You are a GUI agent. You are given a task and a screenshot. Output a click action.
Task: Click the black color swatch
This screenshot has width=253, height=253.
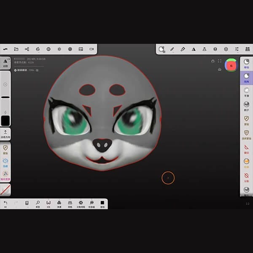point(5,121)
